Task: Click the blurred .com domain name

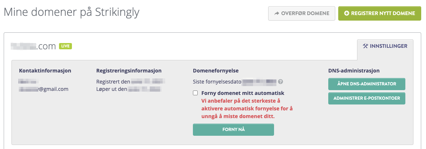Action: (x=33, y=46)
